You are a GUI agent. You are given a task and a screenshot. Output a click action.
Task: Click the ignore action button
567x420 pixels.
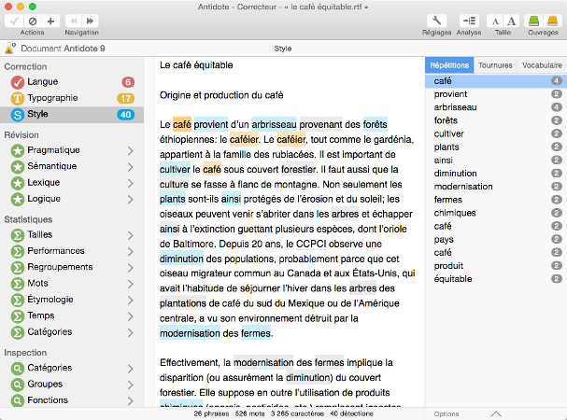pyautogui.click(x=32, y=20)
